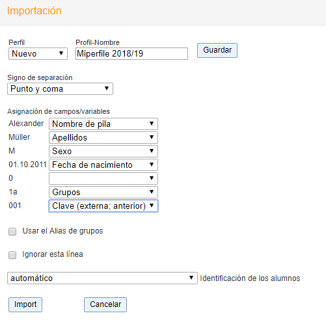Open the automático identification dropdown

tap(102, 278)
